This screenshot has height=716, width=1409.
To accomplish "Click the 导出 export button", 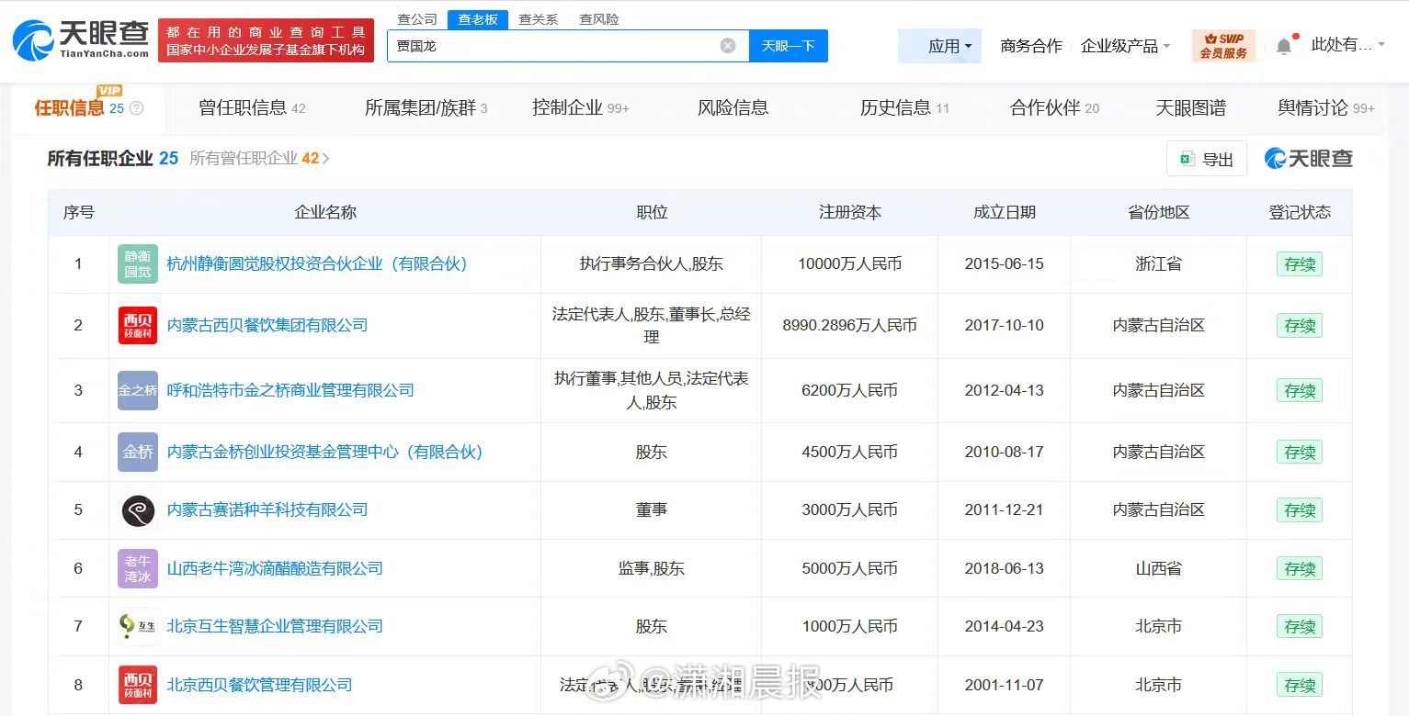I will tap(1207, 159).
